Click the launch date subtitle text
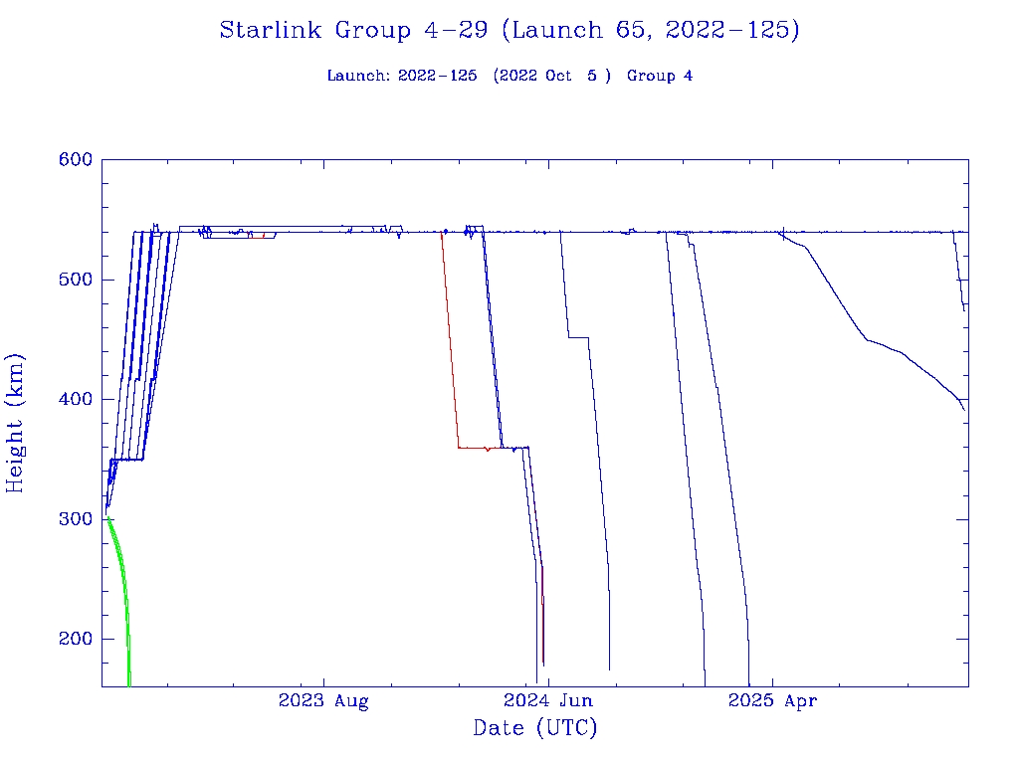Screen dimensions: 1019x764 click(469, 77)
